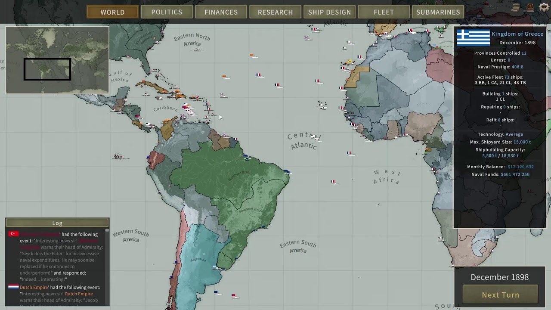Viewport: 551px width, 310px height.
Task: Click the Shipbuilding Capacity 5,500 t / 18,530 t value
Action: (500, 156)
